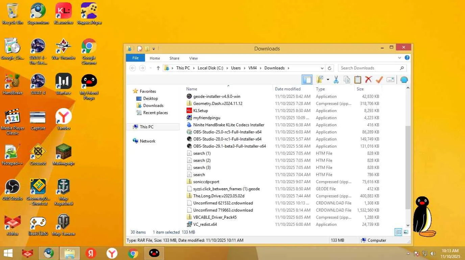Click the OBS Studio desktop icon
The height and width of the screenshot is (260, 465).
pos(13,190)
